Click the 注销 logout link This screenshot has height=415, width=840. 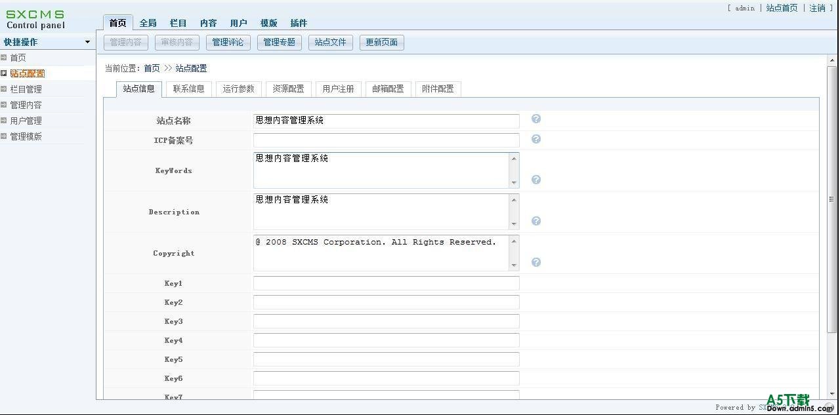pyautogui.click(x=818, y=8)
